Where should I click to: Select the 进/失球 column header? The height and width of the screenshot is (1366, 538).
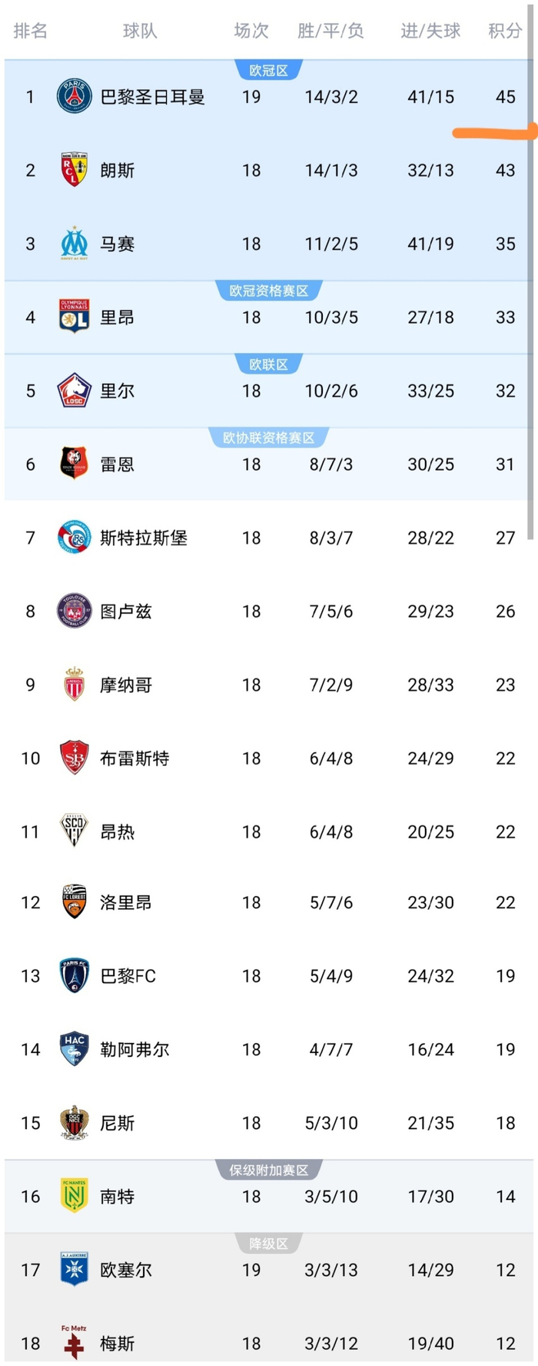click(430, 31)
